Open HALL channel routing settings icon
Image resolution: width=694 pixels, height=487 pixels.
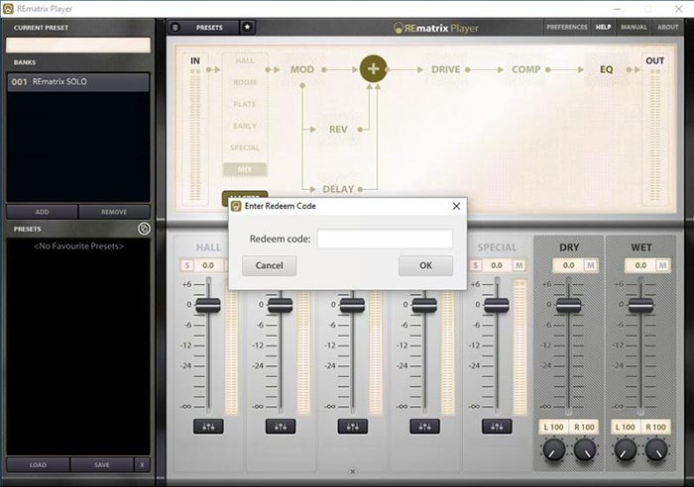point(208,427)
